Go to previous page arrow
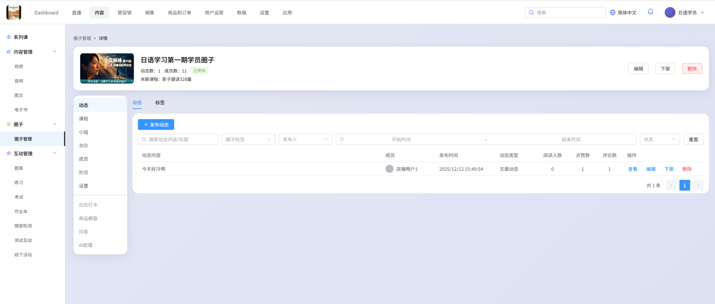Viewport: 715px width, 304px height. point(671,185)
